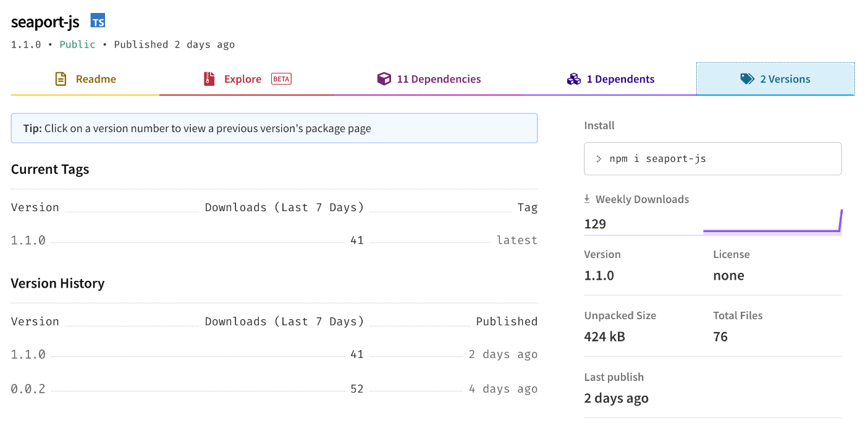Select the 2 Versions tab

(x=775, y=79)
